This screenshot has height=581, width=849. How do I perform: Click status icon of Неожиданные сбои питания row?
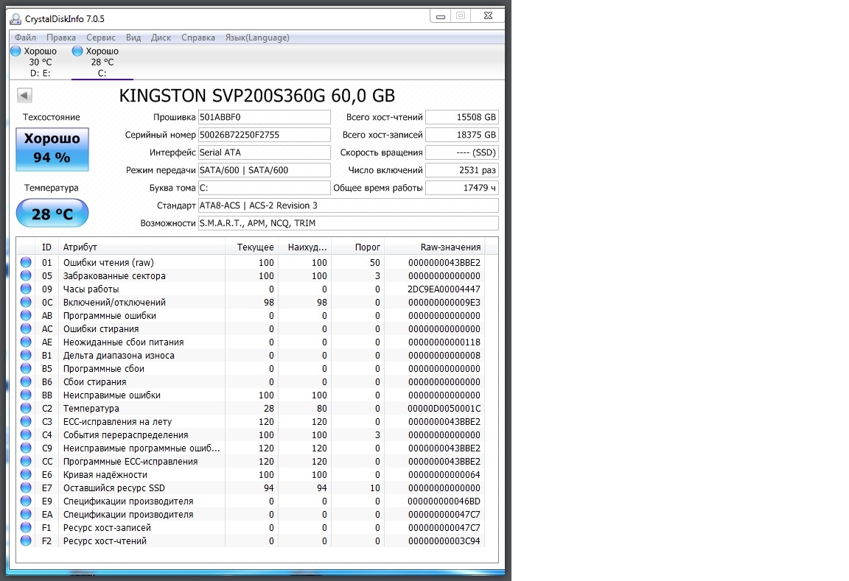26,342
